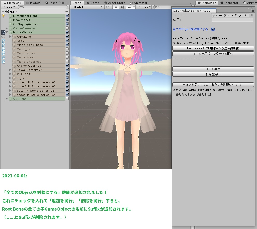Click the mesh icon beside Mishe_hair
Image resolution: width=257 pixels, height=229 pixels.
3,49
